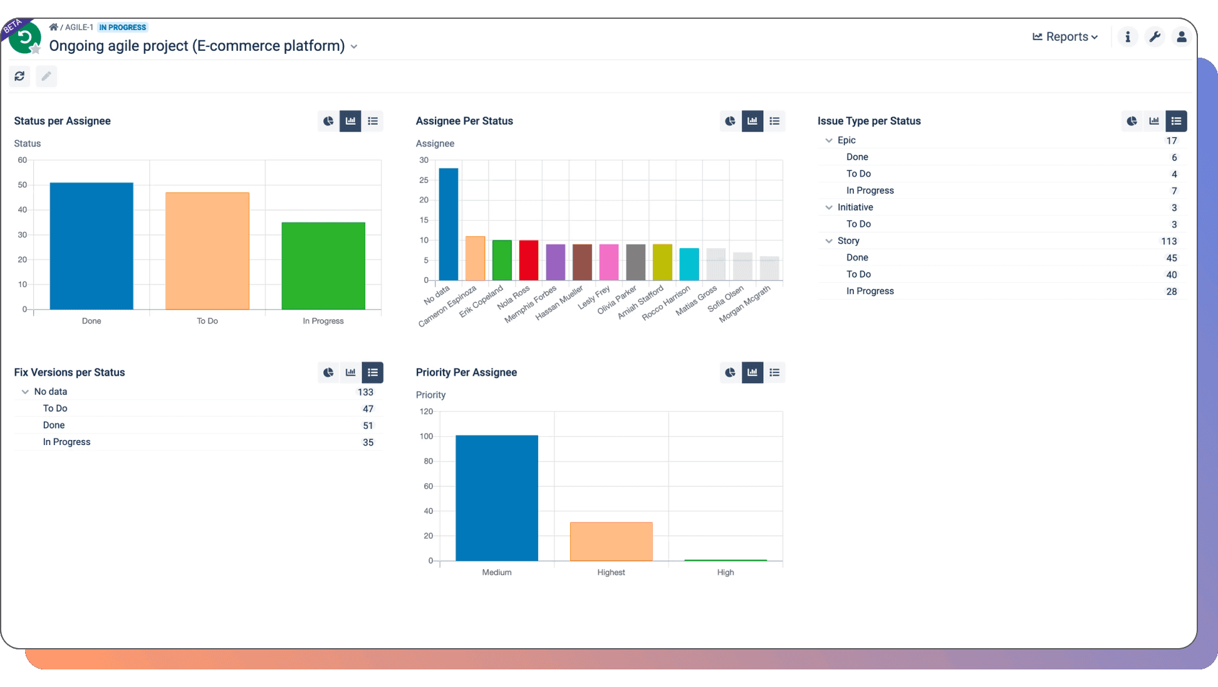Screen dimensions: 1218x687
Task: Click the Erik Copeland green bar
Action: tap(502, 260)
